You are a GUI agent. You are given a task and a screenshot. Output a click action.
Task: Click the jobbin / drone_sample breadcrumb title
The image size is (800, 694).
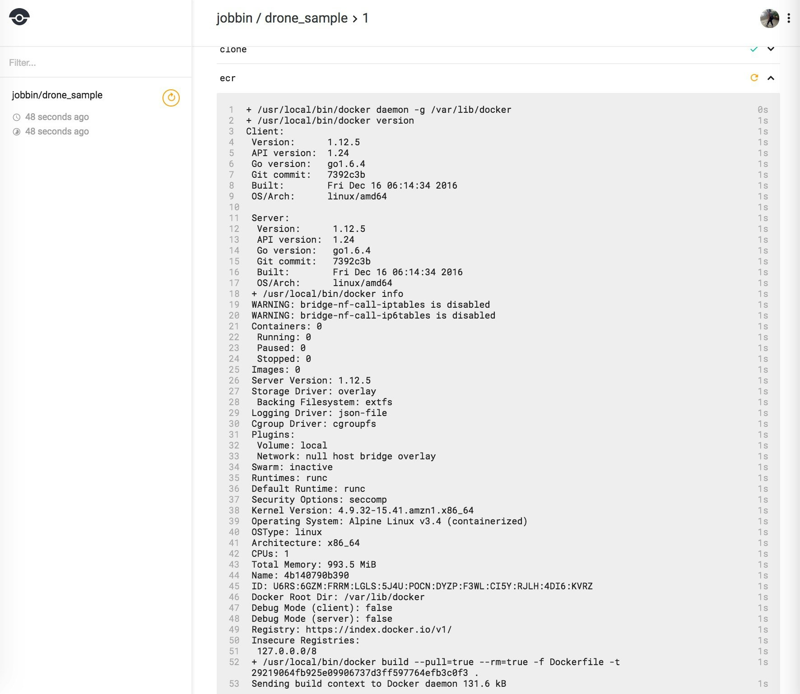click(282, 18)
